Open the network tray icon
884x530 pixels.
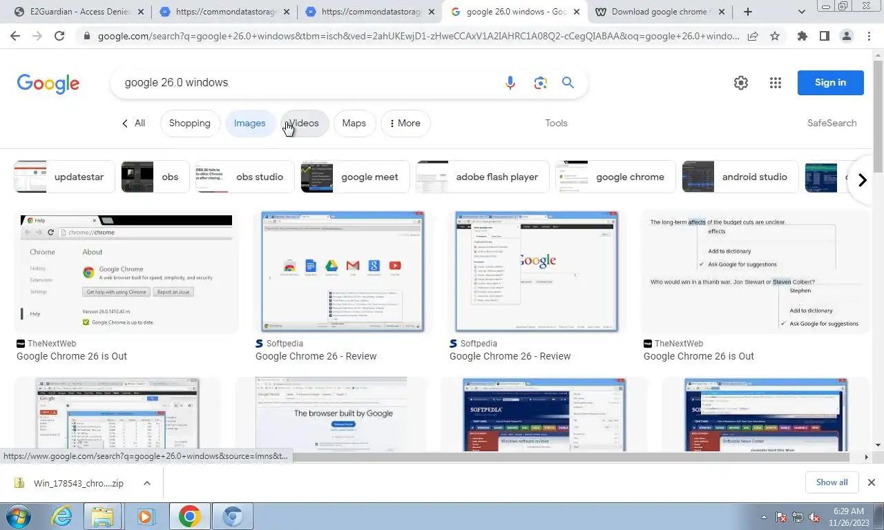798,517
